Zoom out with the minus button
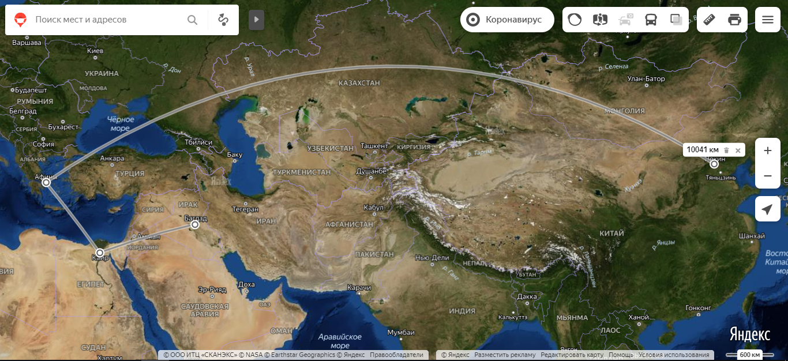788x361 pixels. point(767,176)
